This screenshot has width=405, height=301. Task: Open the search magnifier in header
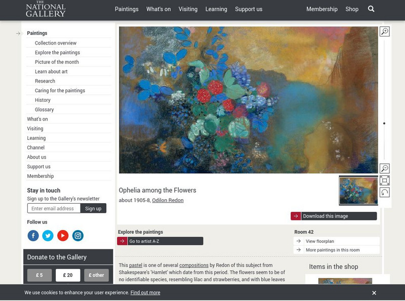point(371,9)
